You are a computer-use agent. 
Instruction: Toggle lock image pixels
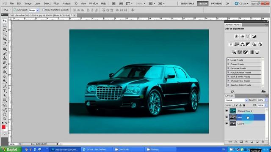click(237, 105)
